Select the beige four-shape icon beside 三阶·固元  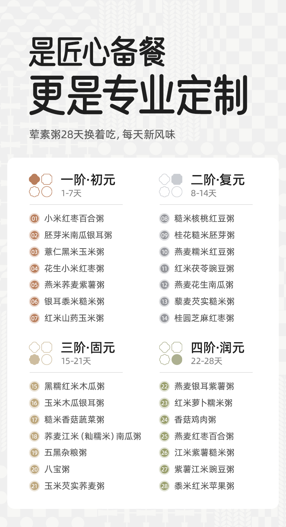point(41,353)
